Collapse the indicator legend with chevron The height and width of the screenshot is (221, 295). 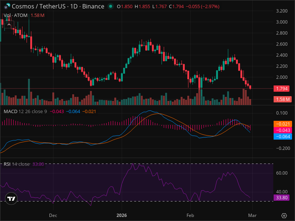9,25
